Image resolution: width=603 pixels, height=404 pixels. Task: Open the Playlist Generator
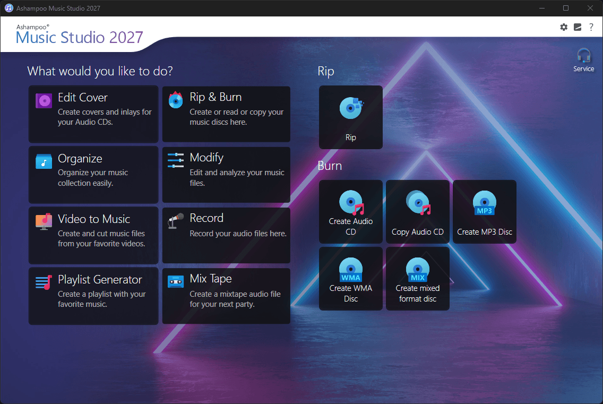point(93,296)
